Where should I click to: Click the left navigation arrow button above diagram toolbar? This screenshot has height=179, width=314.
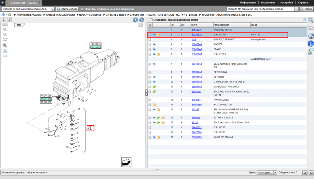[4, 20]
